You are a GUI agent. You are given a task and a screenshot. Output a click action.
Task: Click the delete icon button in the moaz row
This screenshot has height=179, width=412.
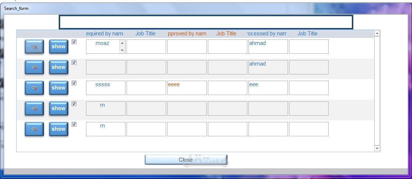[34, 47]
